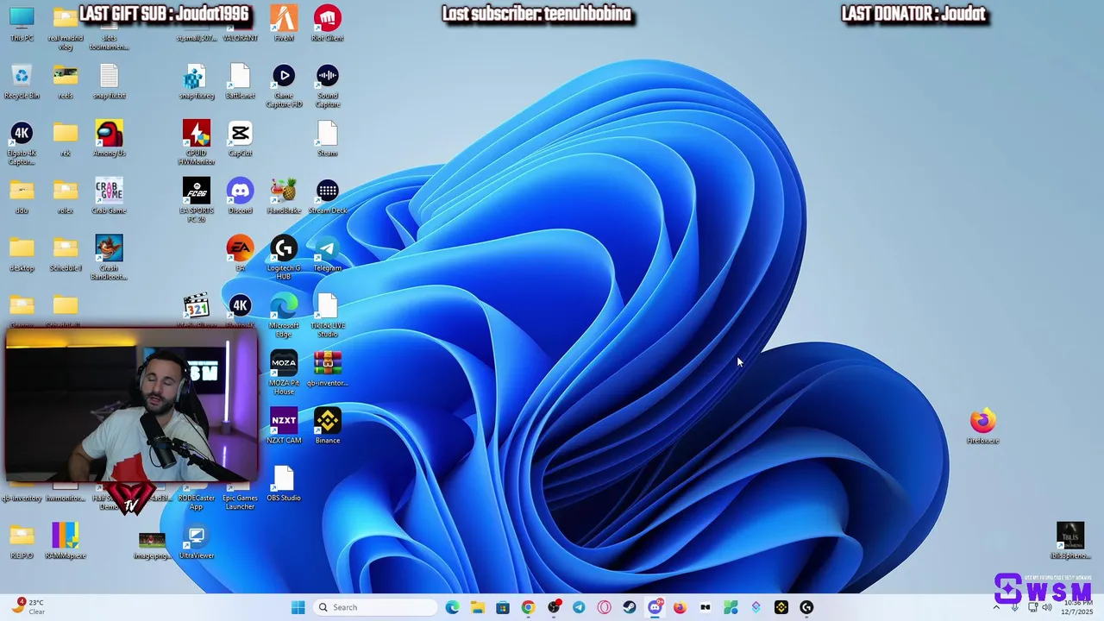This screenshot has height=621, width=1104.
Task: Select the R.E.P.O folder
Action: coord(22,542)
